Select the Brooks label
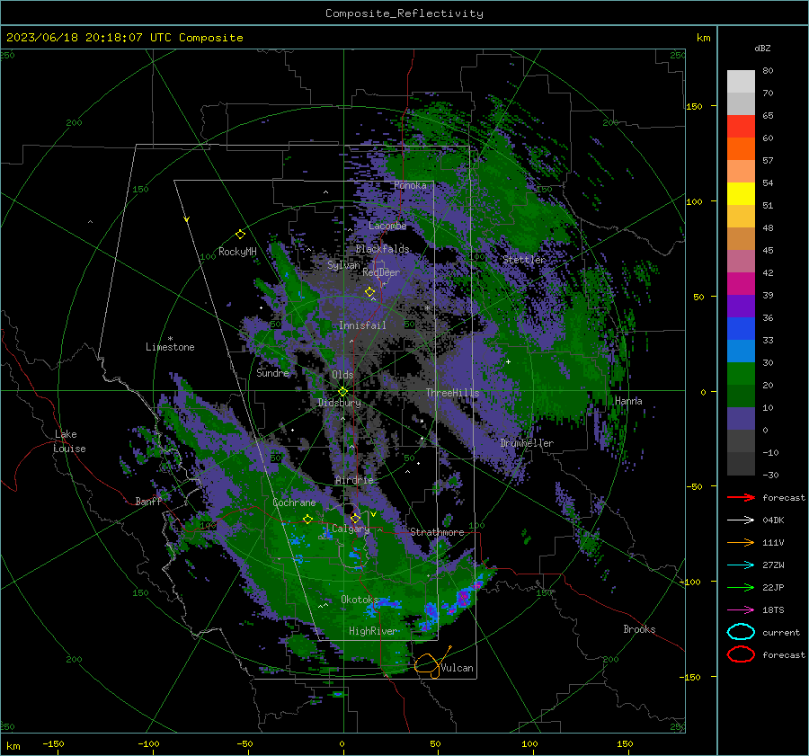The width and height of the screenshot is (809, 756). pos(639,629)
